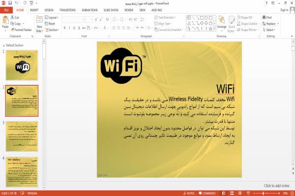Select slide 3 thumbnail
Screen dimensions: 295x196
click(x=22, y=136)
